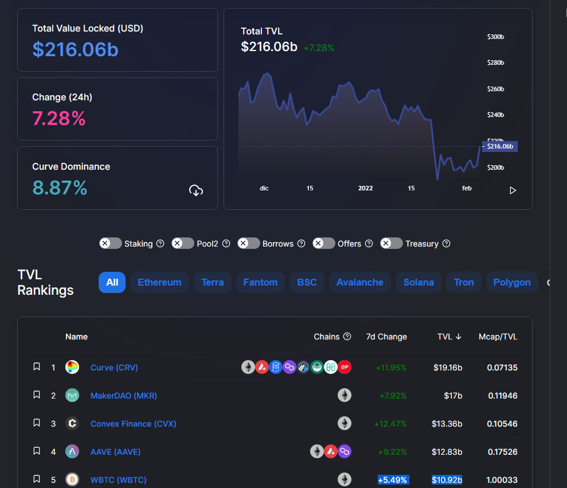Viewport: 567px width, 488px height.
Task: Sort by the Mcap/TVL column
Action: (498, 337)
